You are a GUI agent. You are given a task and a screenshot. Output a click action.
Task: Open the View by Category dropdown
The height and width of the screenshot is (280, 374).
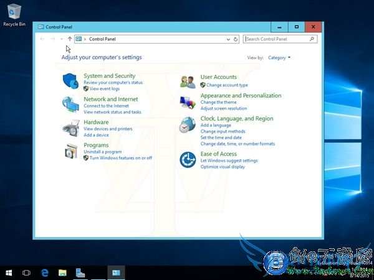pos(279,58)
